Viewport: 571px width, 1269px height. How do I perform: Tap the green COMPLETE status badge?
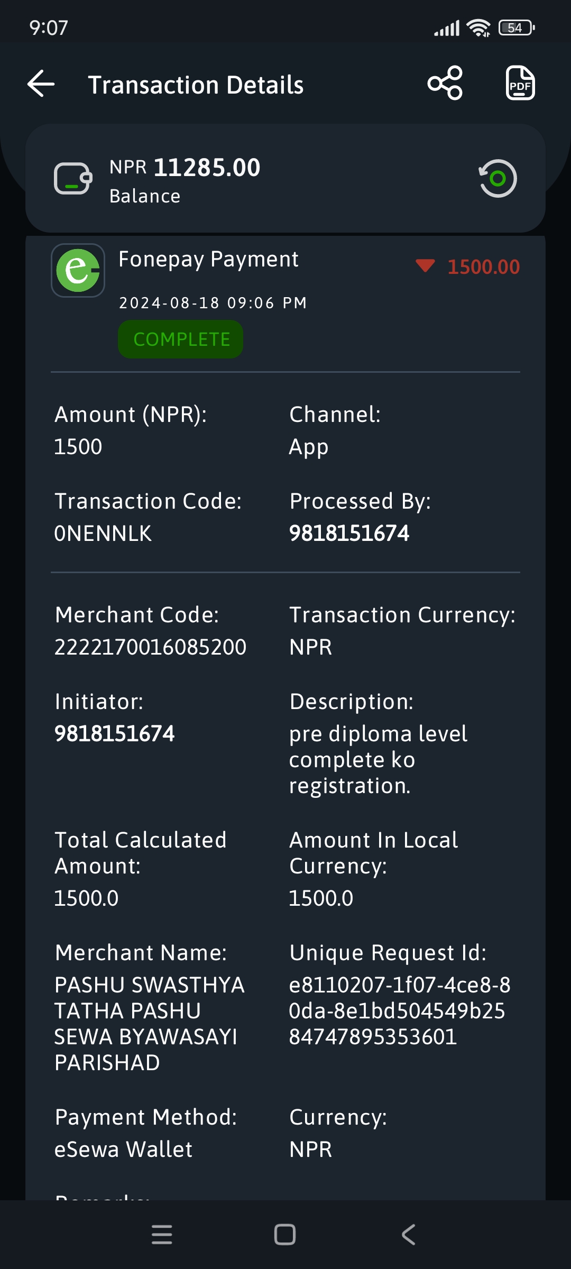point(181,339)
